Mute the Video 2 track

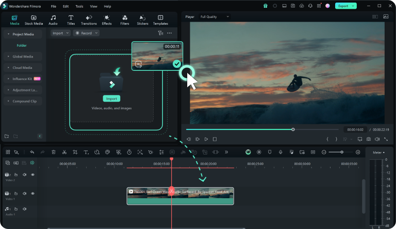[25, 175]
